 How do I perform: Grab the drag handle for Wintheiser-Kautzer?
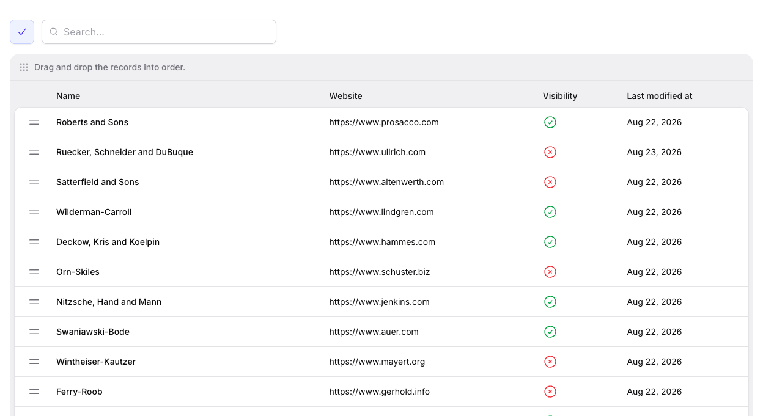(34, 362)
